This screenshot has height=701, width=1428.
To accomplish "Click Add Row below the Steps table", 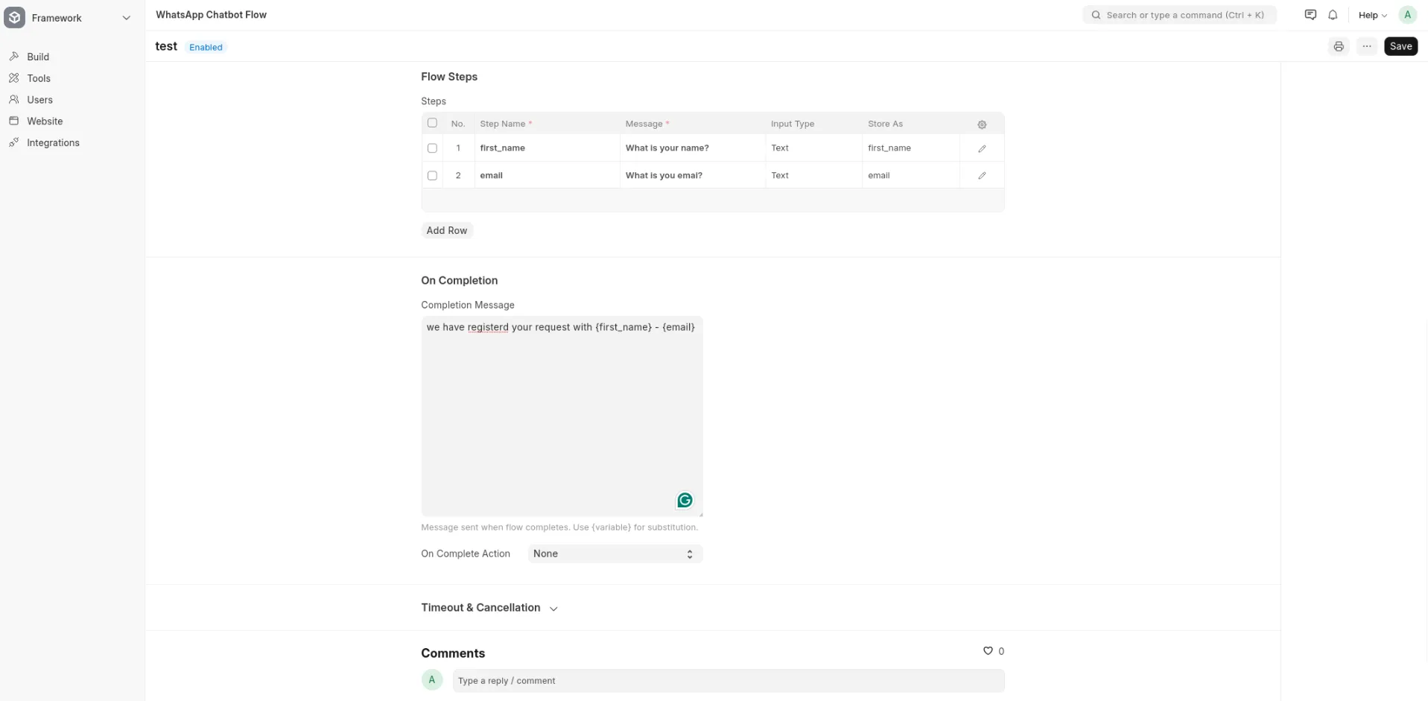I will (x=446, y=230).
